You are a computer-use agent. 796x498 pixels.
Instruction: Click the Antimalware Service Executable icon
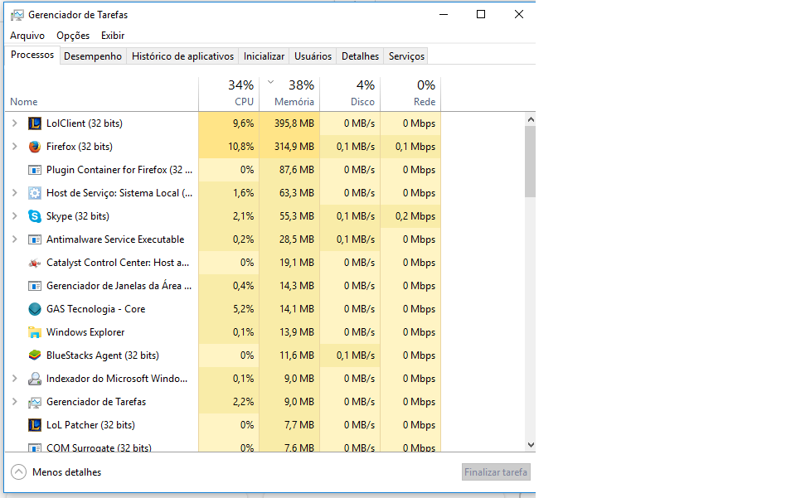pos(35,239)
